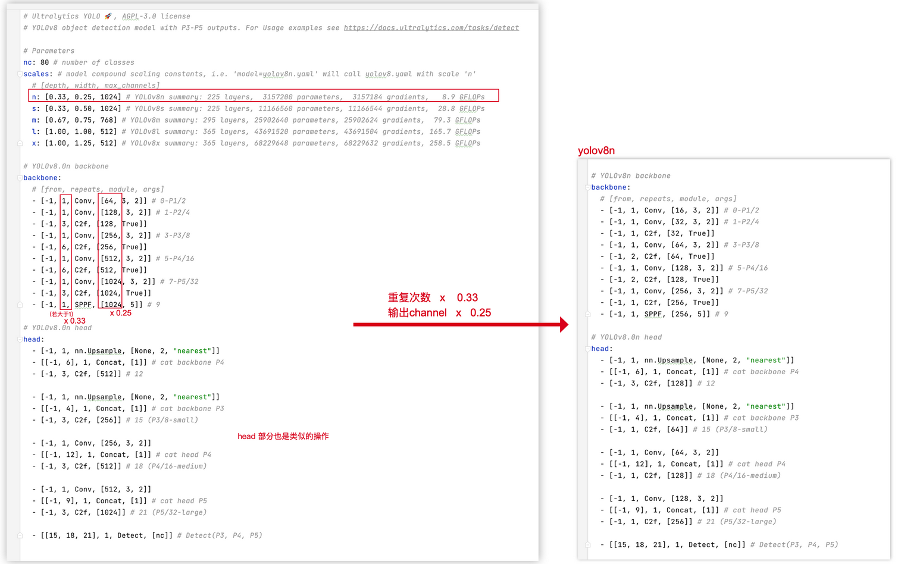The width and height of the screenshot is (898, 564).
Task: Click the 'Conv, [512, 3, 2]] # 5-P4/16' line
Action: [113, 259]
